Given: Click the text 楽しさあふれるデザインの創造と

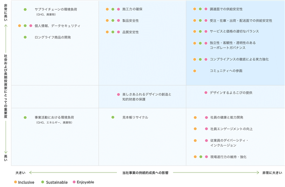Looking at the screenshot, I should [x=147, y=94].
